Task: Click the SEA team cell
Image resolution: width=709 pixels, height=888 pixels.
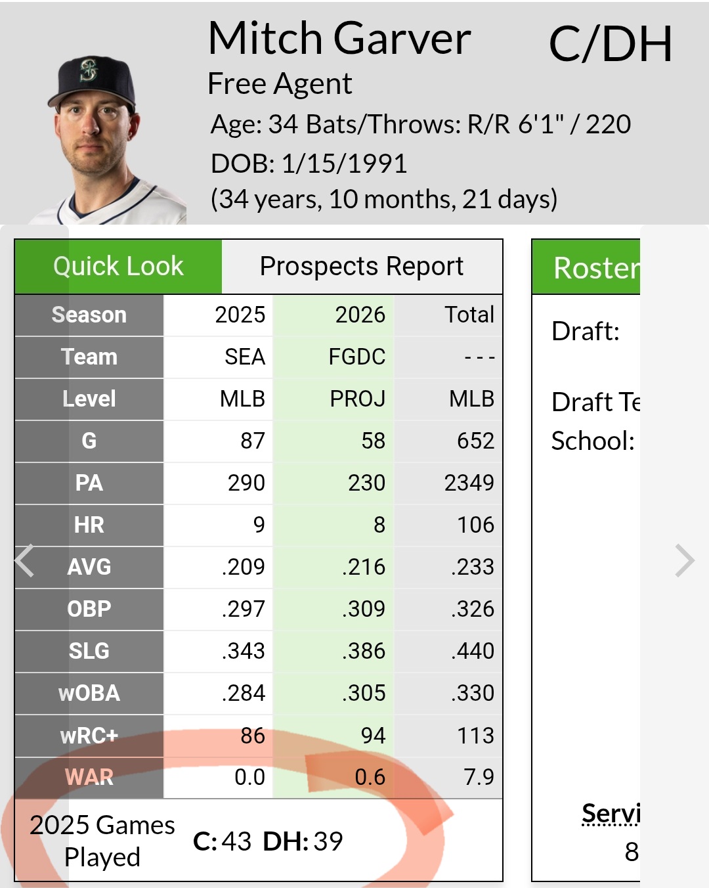Action: click(245, 357)
